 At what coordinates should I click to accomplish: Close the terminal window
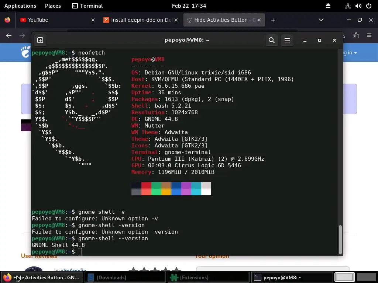coord(334,40)
